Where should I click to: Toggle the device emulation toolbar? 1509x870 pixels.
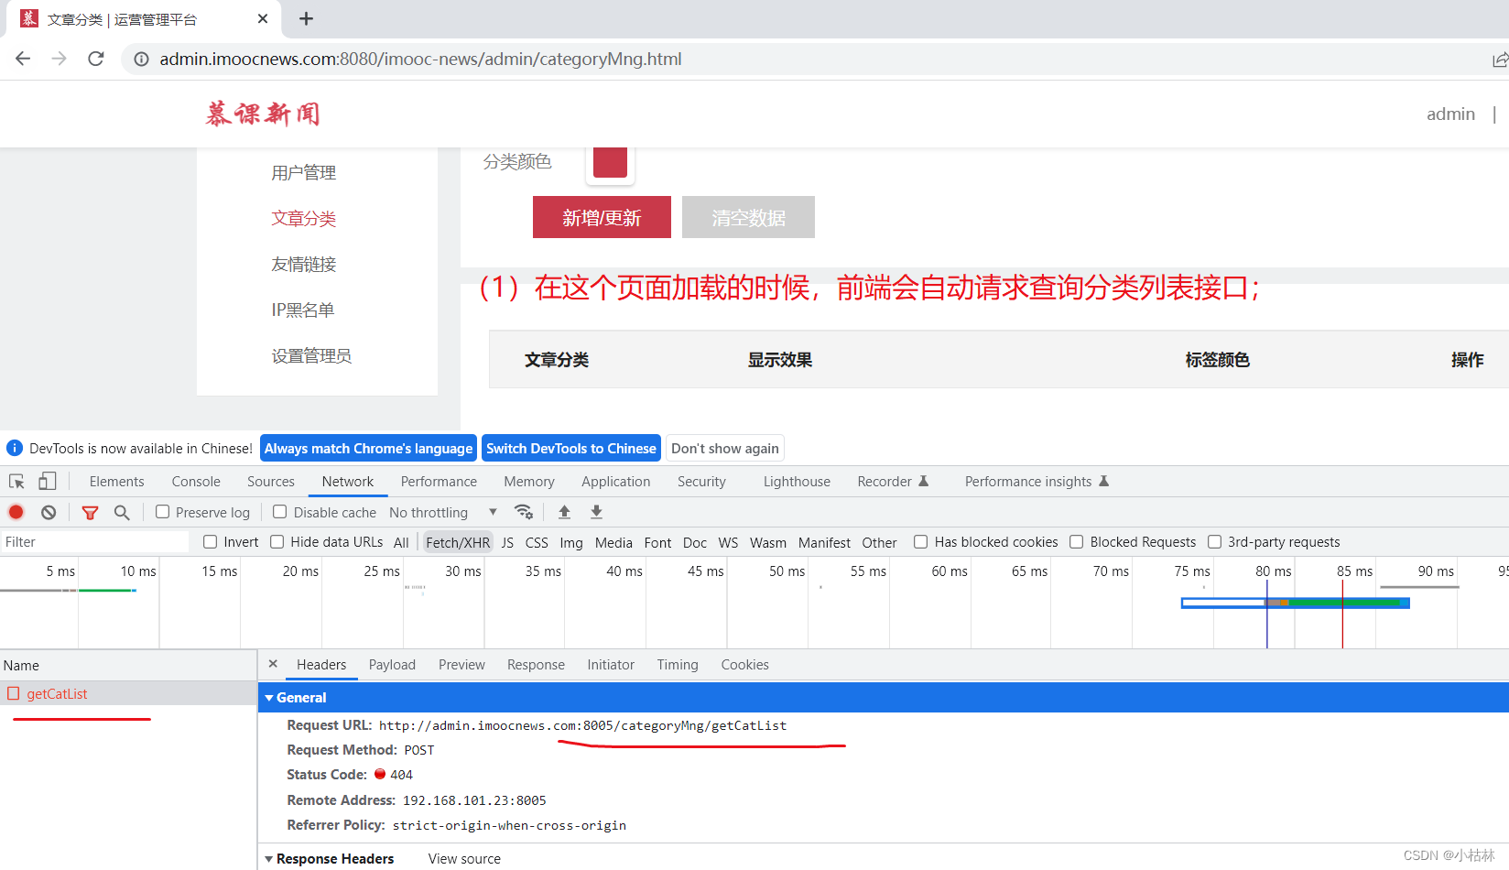coord(47,481)
